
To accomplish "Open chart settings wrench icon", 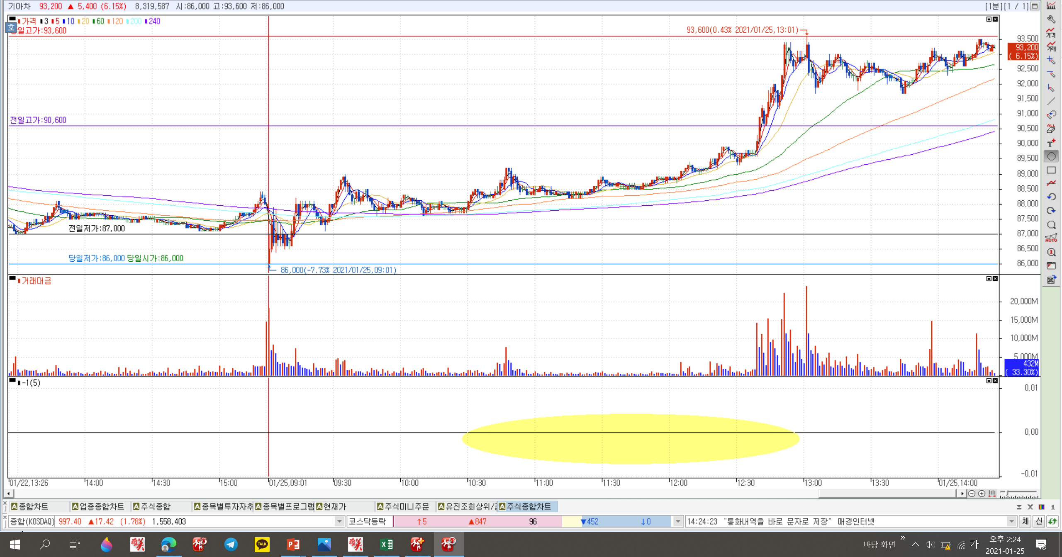I will (x=1051, y=19).
